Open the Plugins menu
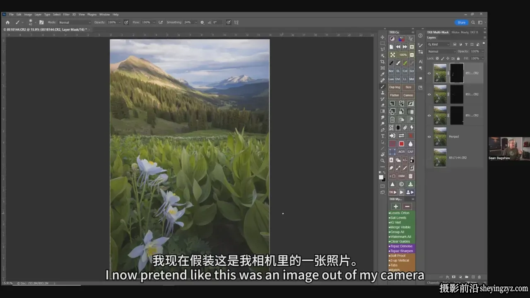 tap(92, 14)
